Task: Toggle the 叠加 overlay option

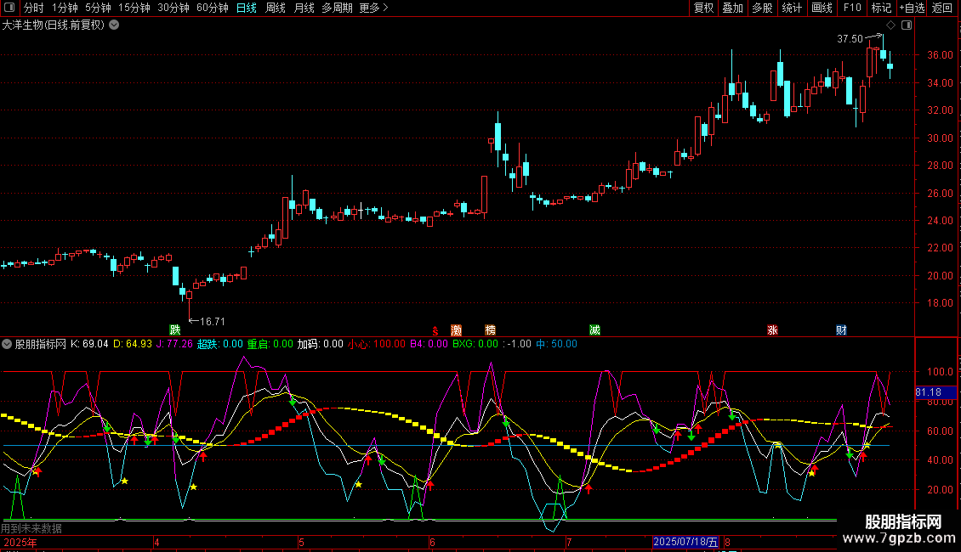Action: point(732,8)
